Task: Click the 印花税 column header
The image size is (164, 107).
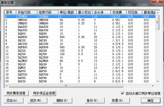Action: click(134, 12)
